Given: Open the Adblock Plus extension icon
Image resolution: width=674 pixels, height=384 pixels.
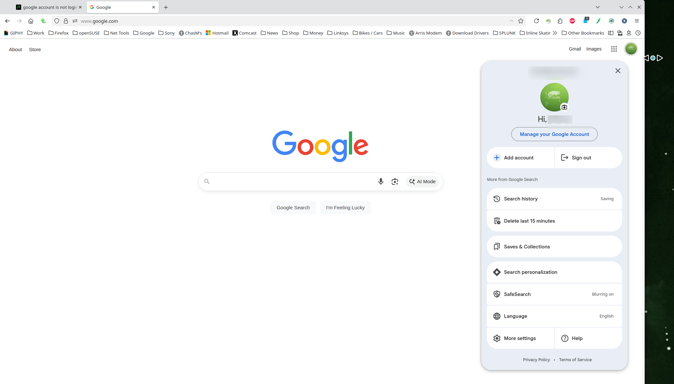Looking at the screenshot, I should point(572,21).
